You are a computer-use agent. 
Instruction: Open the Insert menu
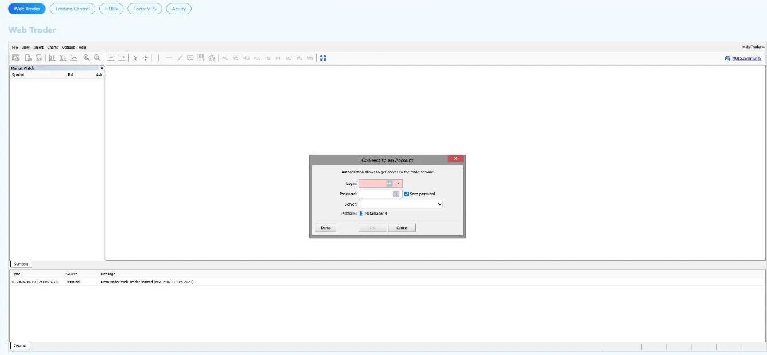coord(38,47)
